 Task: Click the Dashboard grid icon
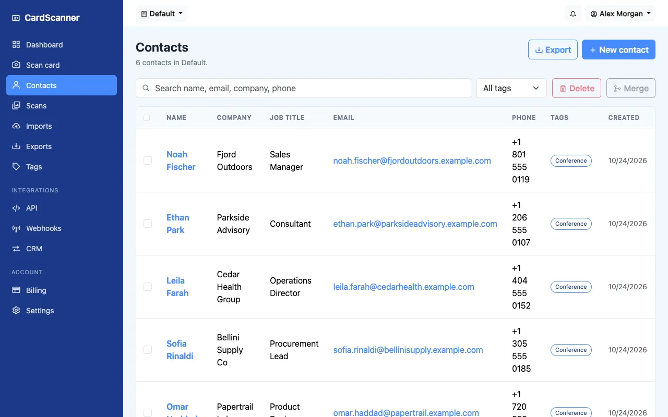pyautogui.click(x=16, y=45)
